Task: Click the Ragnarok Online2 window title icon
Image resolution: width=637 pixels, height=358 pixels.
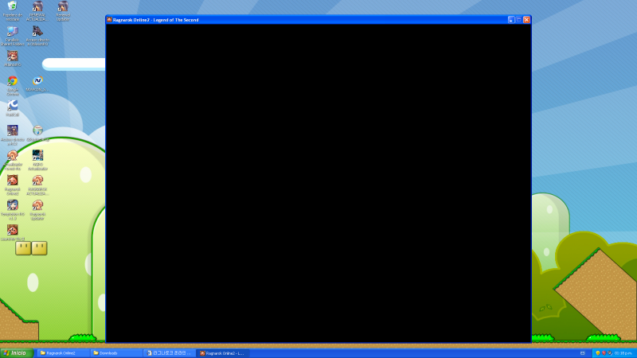Action: point(109,19)
